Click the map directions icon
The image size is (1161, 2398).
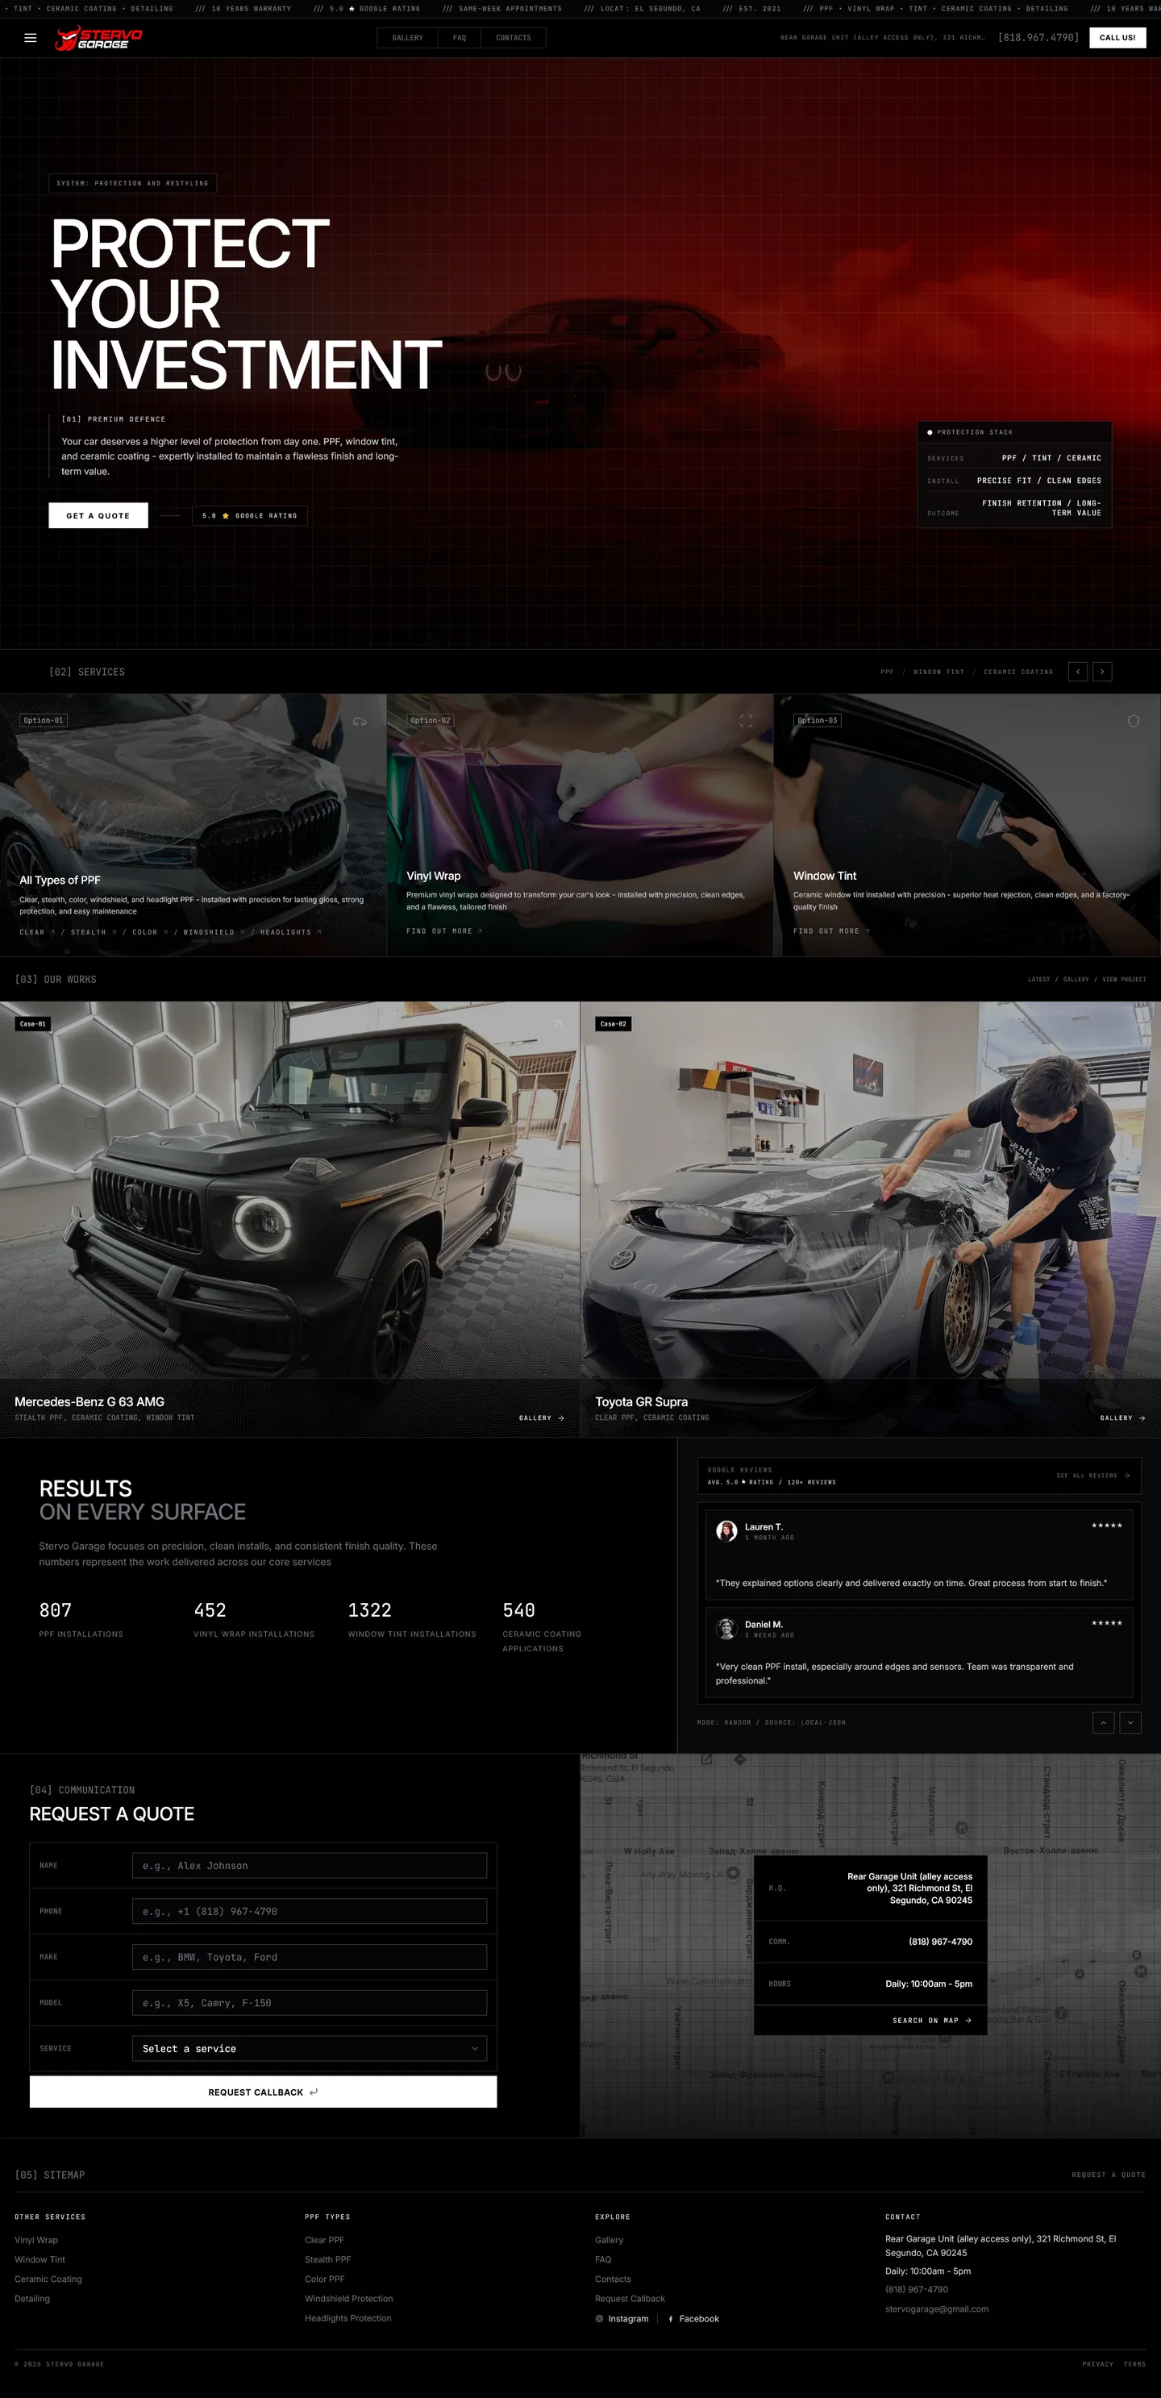tap(739, 1759)
